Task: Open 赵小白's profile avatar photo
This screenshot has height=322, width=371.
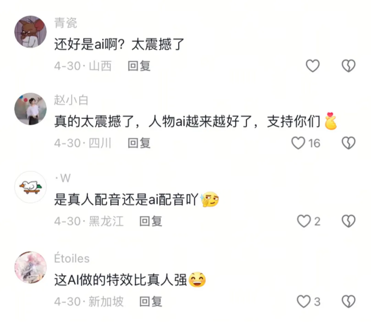Action: point(31,109)
